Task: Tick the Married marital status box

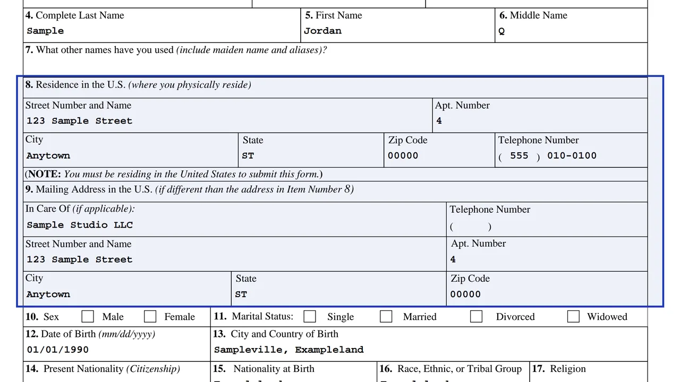Action: pyautogui.click(x=386, y=317)
